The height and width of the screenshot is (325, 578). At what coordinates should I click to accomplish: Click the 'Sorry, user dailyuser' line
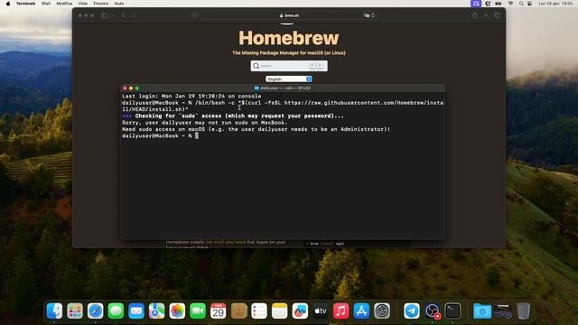[x=205, y=123]
